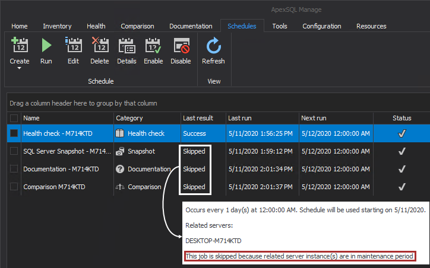Sort by the Next run column header
Viewport: 430px width, 268px height.
[336, 118]
